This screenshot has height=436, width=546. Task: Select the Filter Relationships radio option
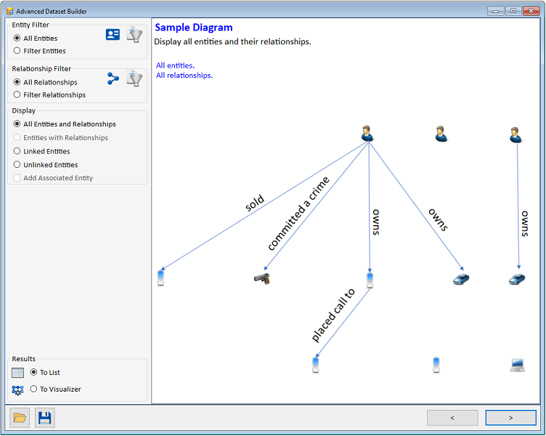[17, 95]
